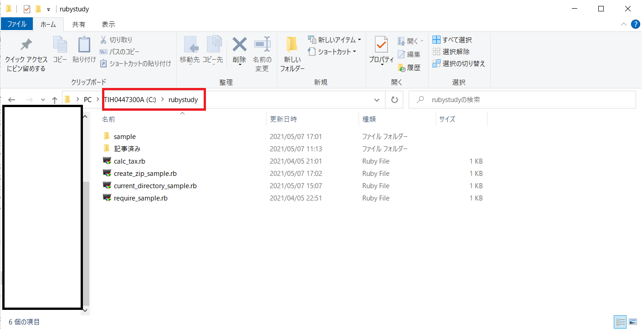Click the パスのコピー (Copy path) button
Image resolution: width=642 pixels, height=329 pixels.
(x=119, y=52)
